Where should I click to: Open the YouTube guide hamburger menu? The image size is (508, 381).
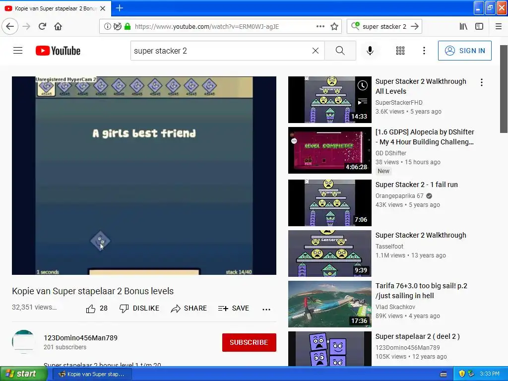pos(18,51)
